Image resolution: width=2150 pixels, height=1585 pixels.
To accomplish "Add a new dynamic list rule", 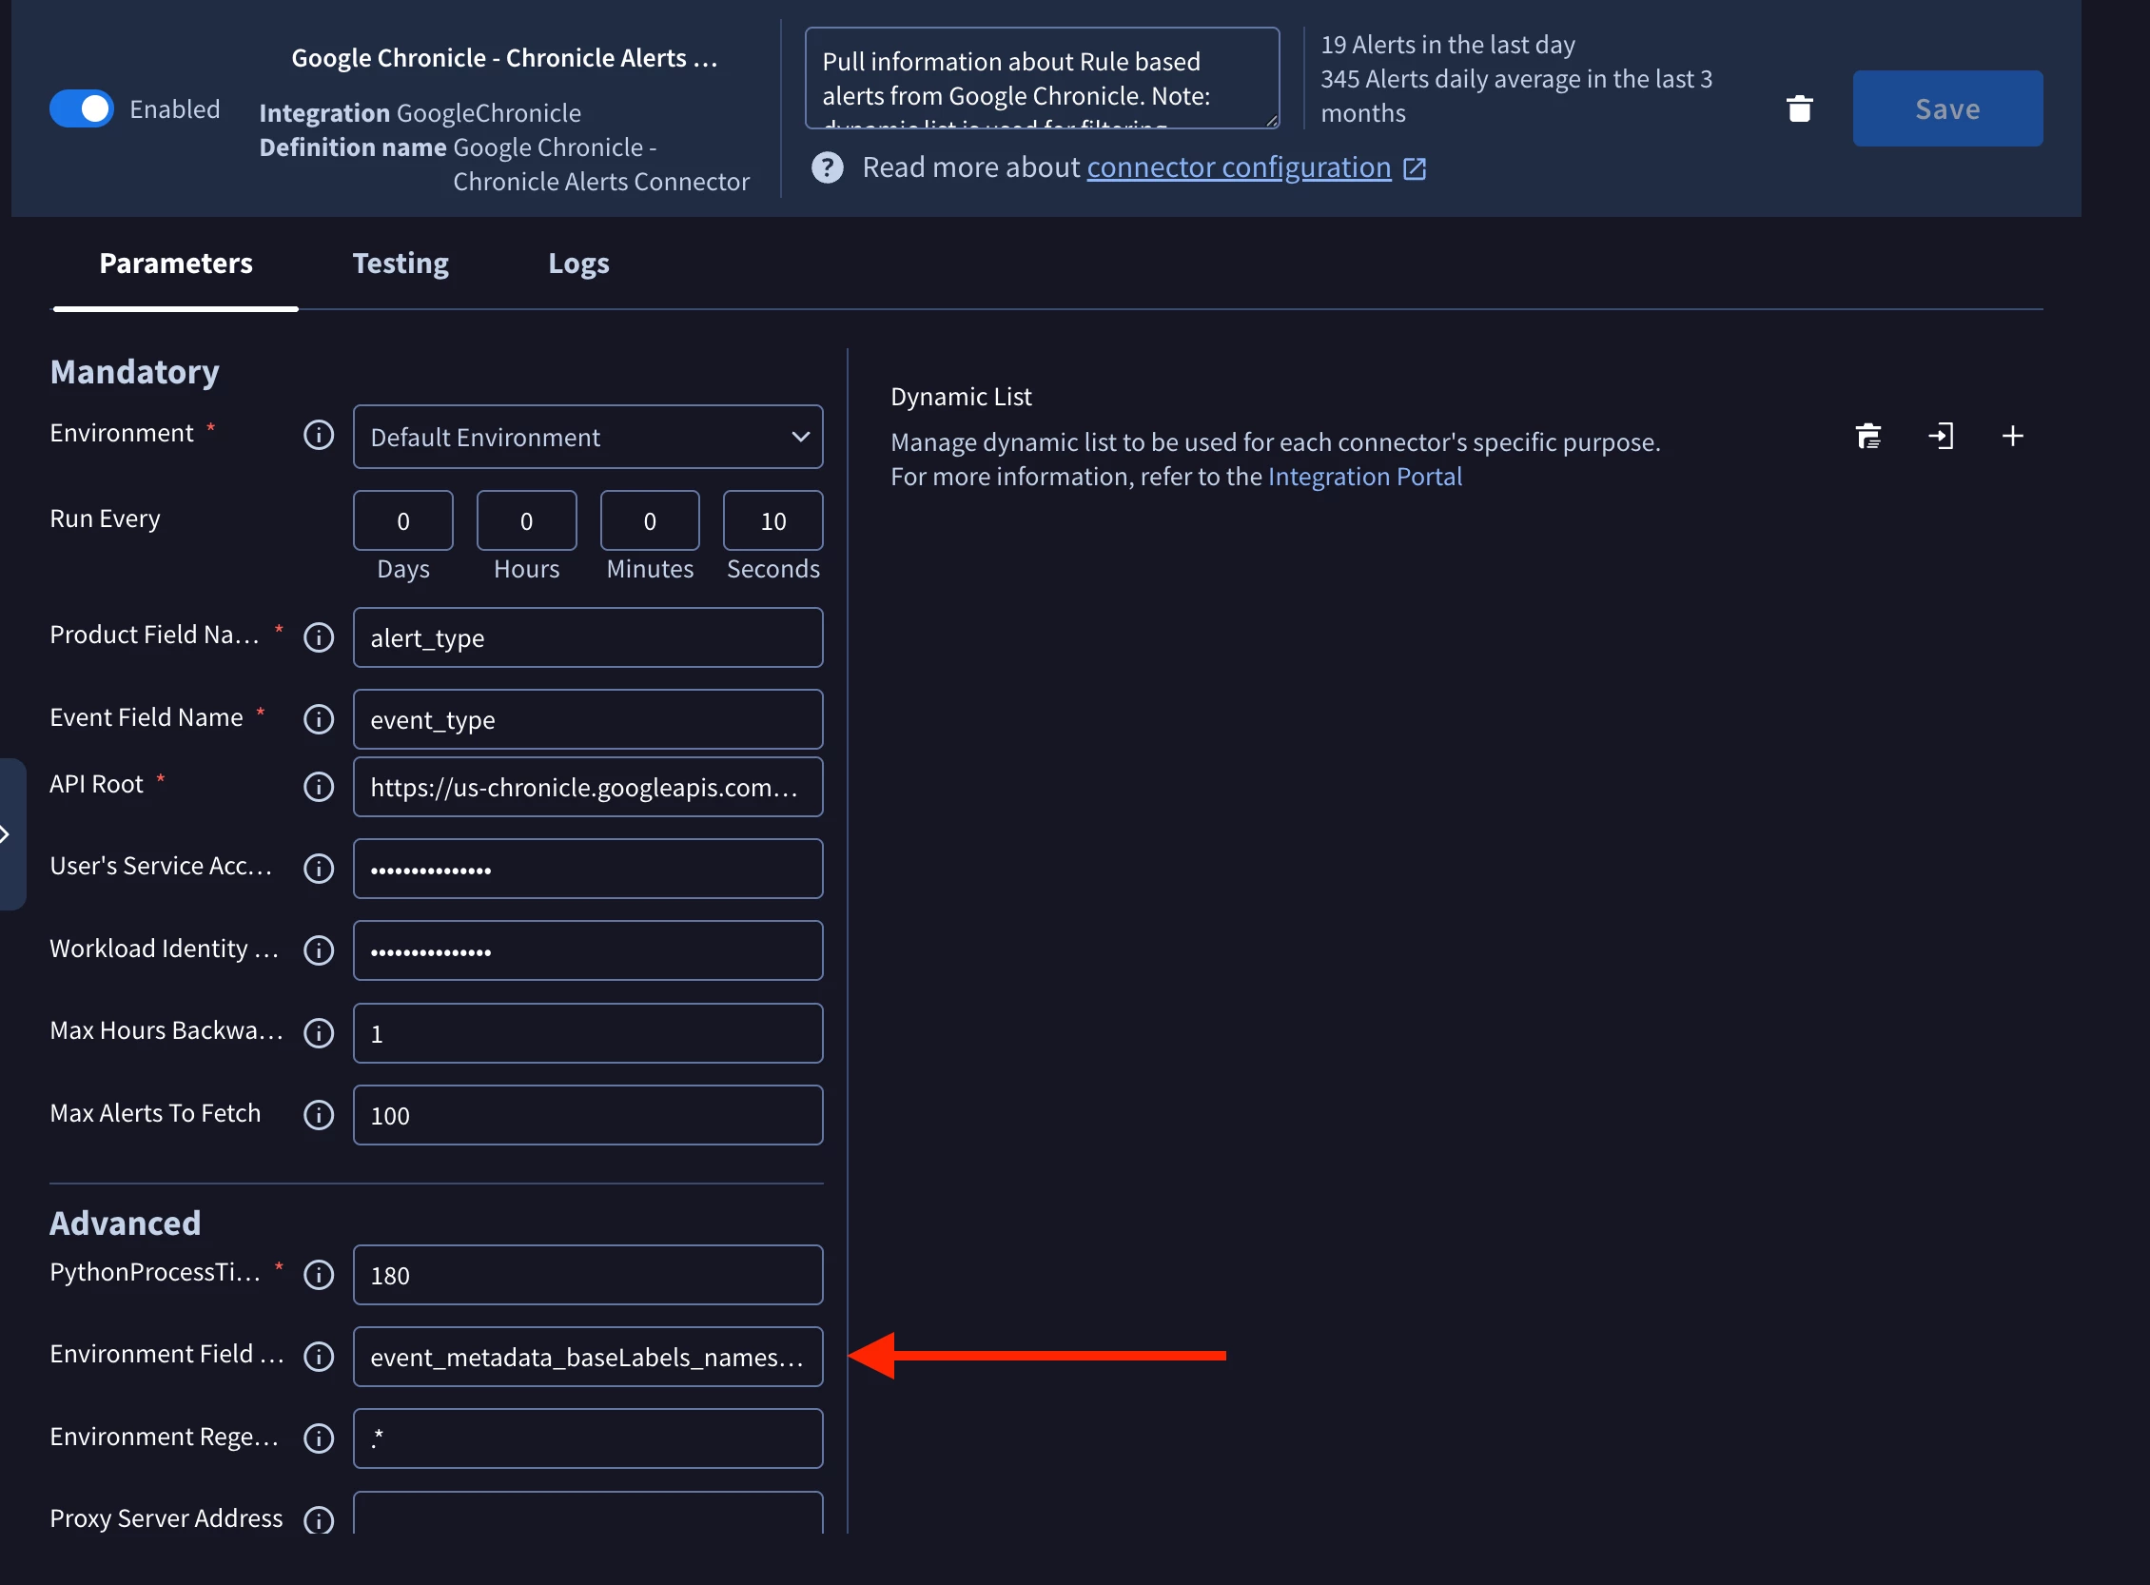I will click(x=2013, y=437).
